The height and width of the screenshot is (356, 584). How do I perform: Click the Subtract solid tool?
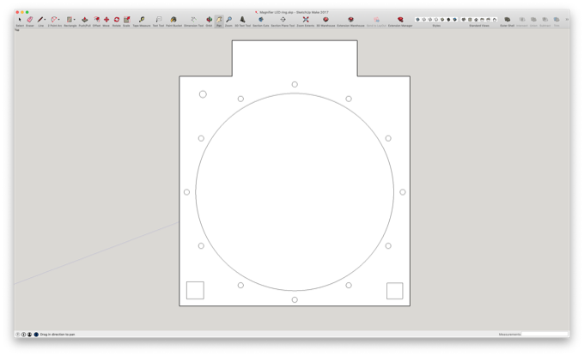point(544,20)
